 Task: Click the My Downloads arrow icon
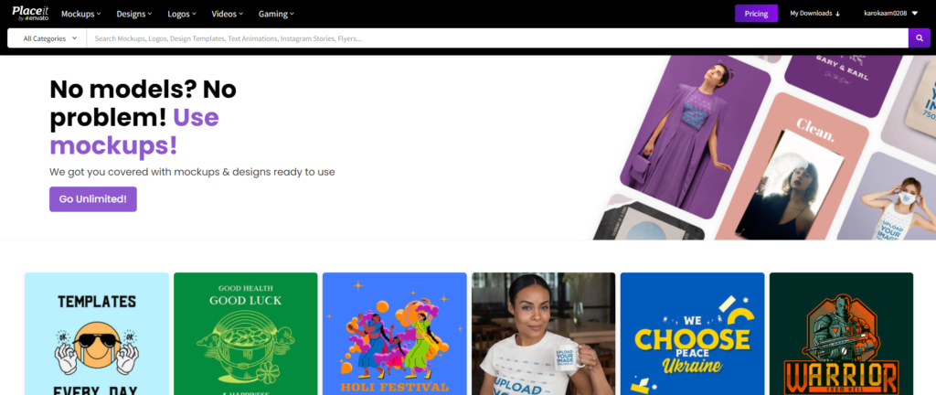click(837, 13)
